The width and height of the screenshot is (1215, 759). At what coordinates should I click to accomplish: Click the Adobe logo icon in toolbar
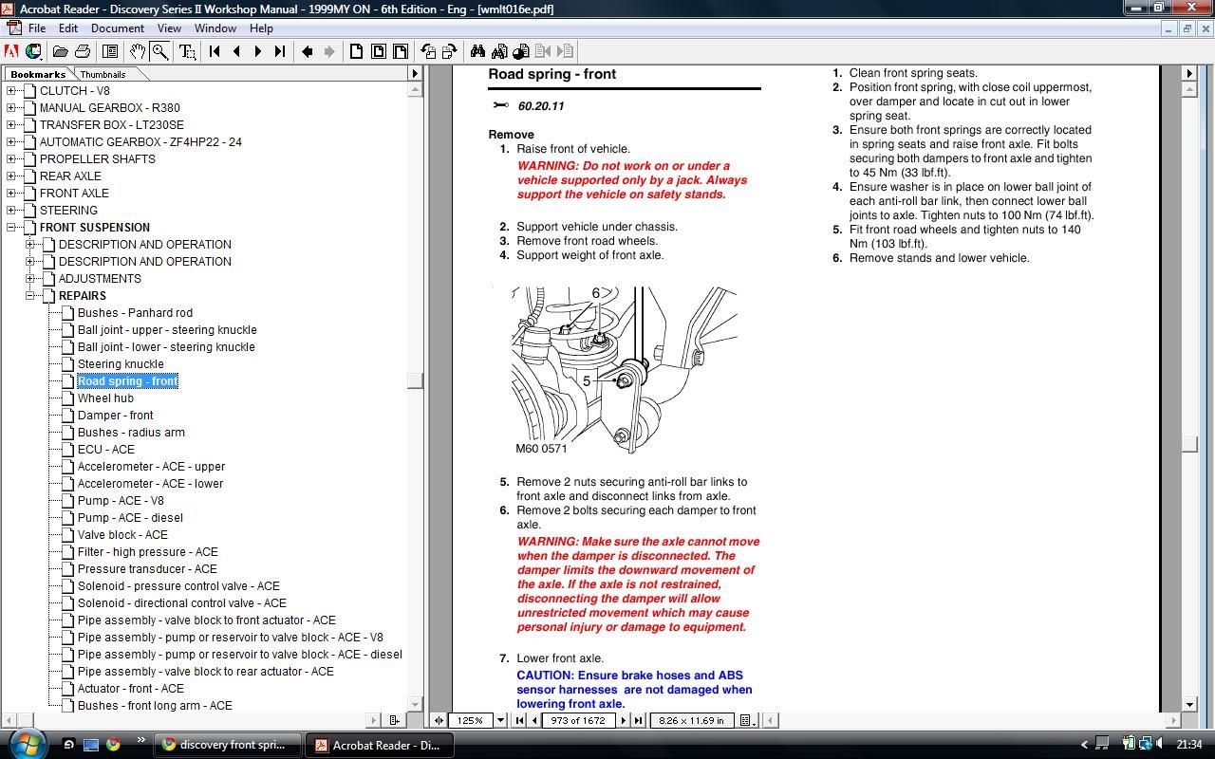(x=11, y=51)
